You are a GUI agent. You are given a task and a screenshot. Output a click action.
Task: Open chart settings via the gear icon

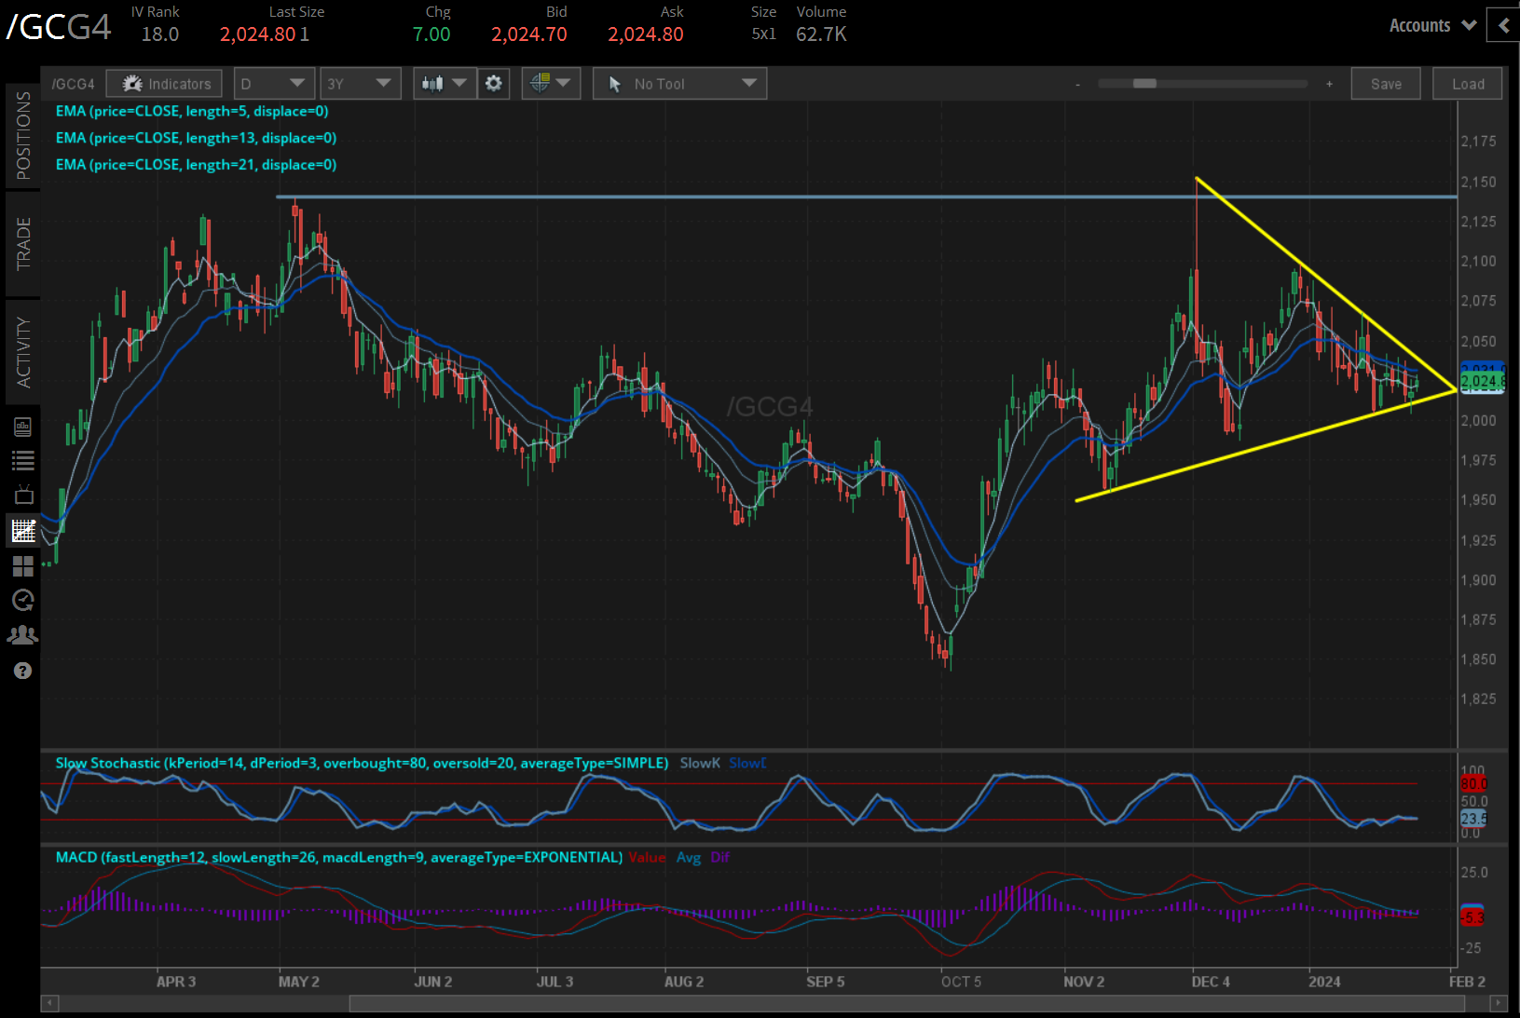494,83
